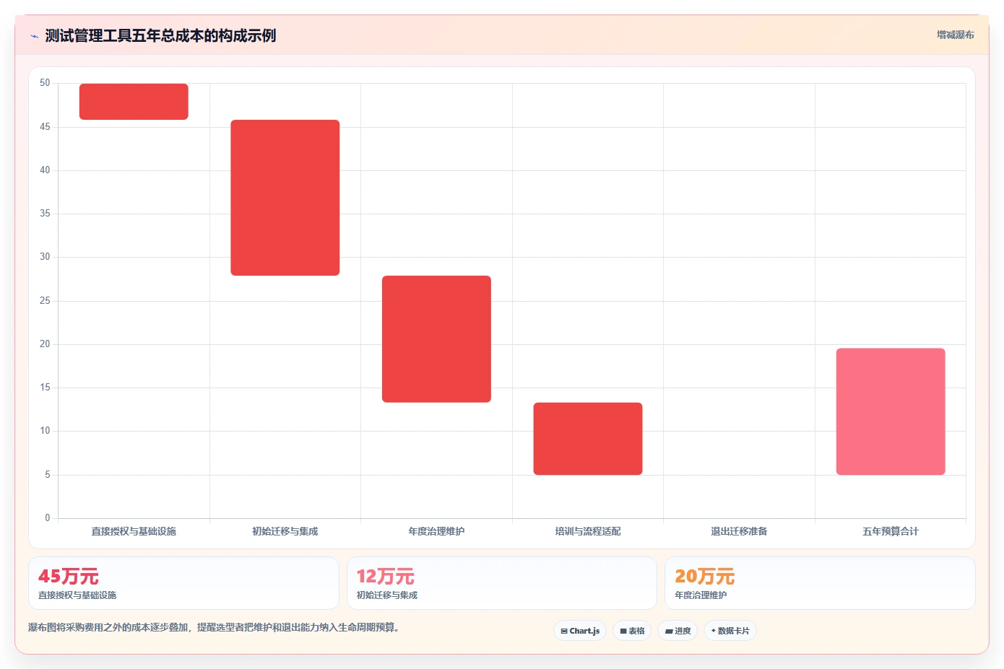Click the x-axis label 退出迁移准备
This screenshot has width=1004, height=669.
click(739, 531)
